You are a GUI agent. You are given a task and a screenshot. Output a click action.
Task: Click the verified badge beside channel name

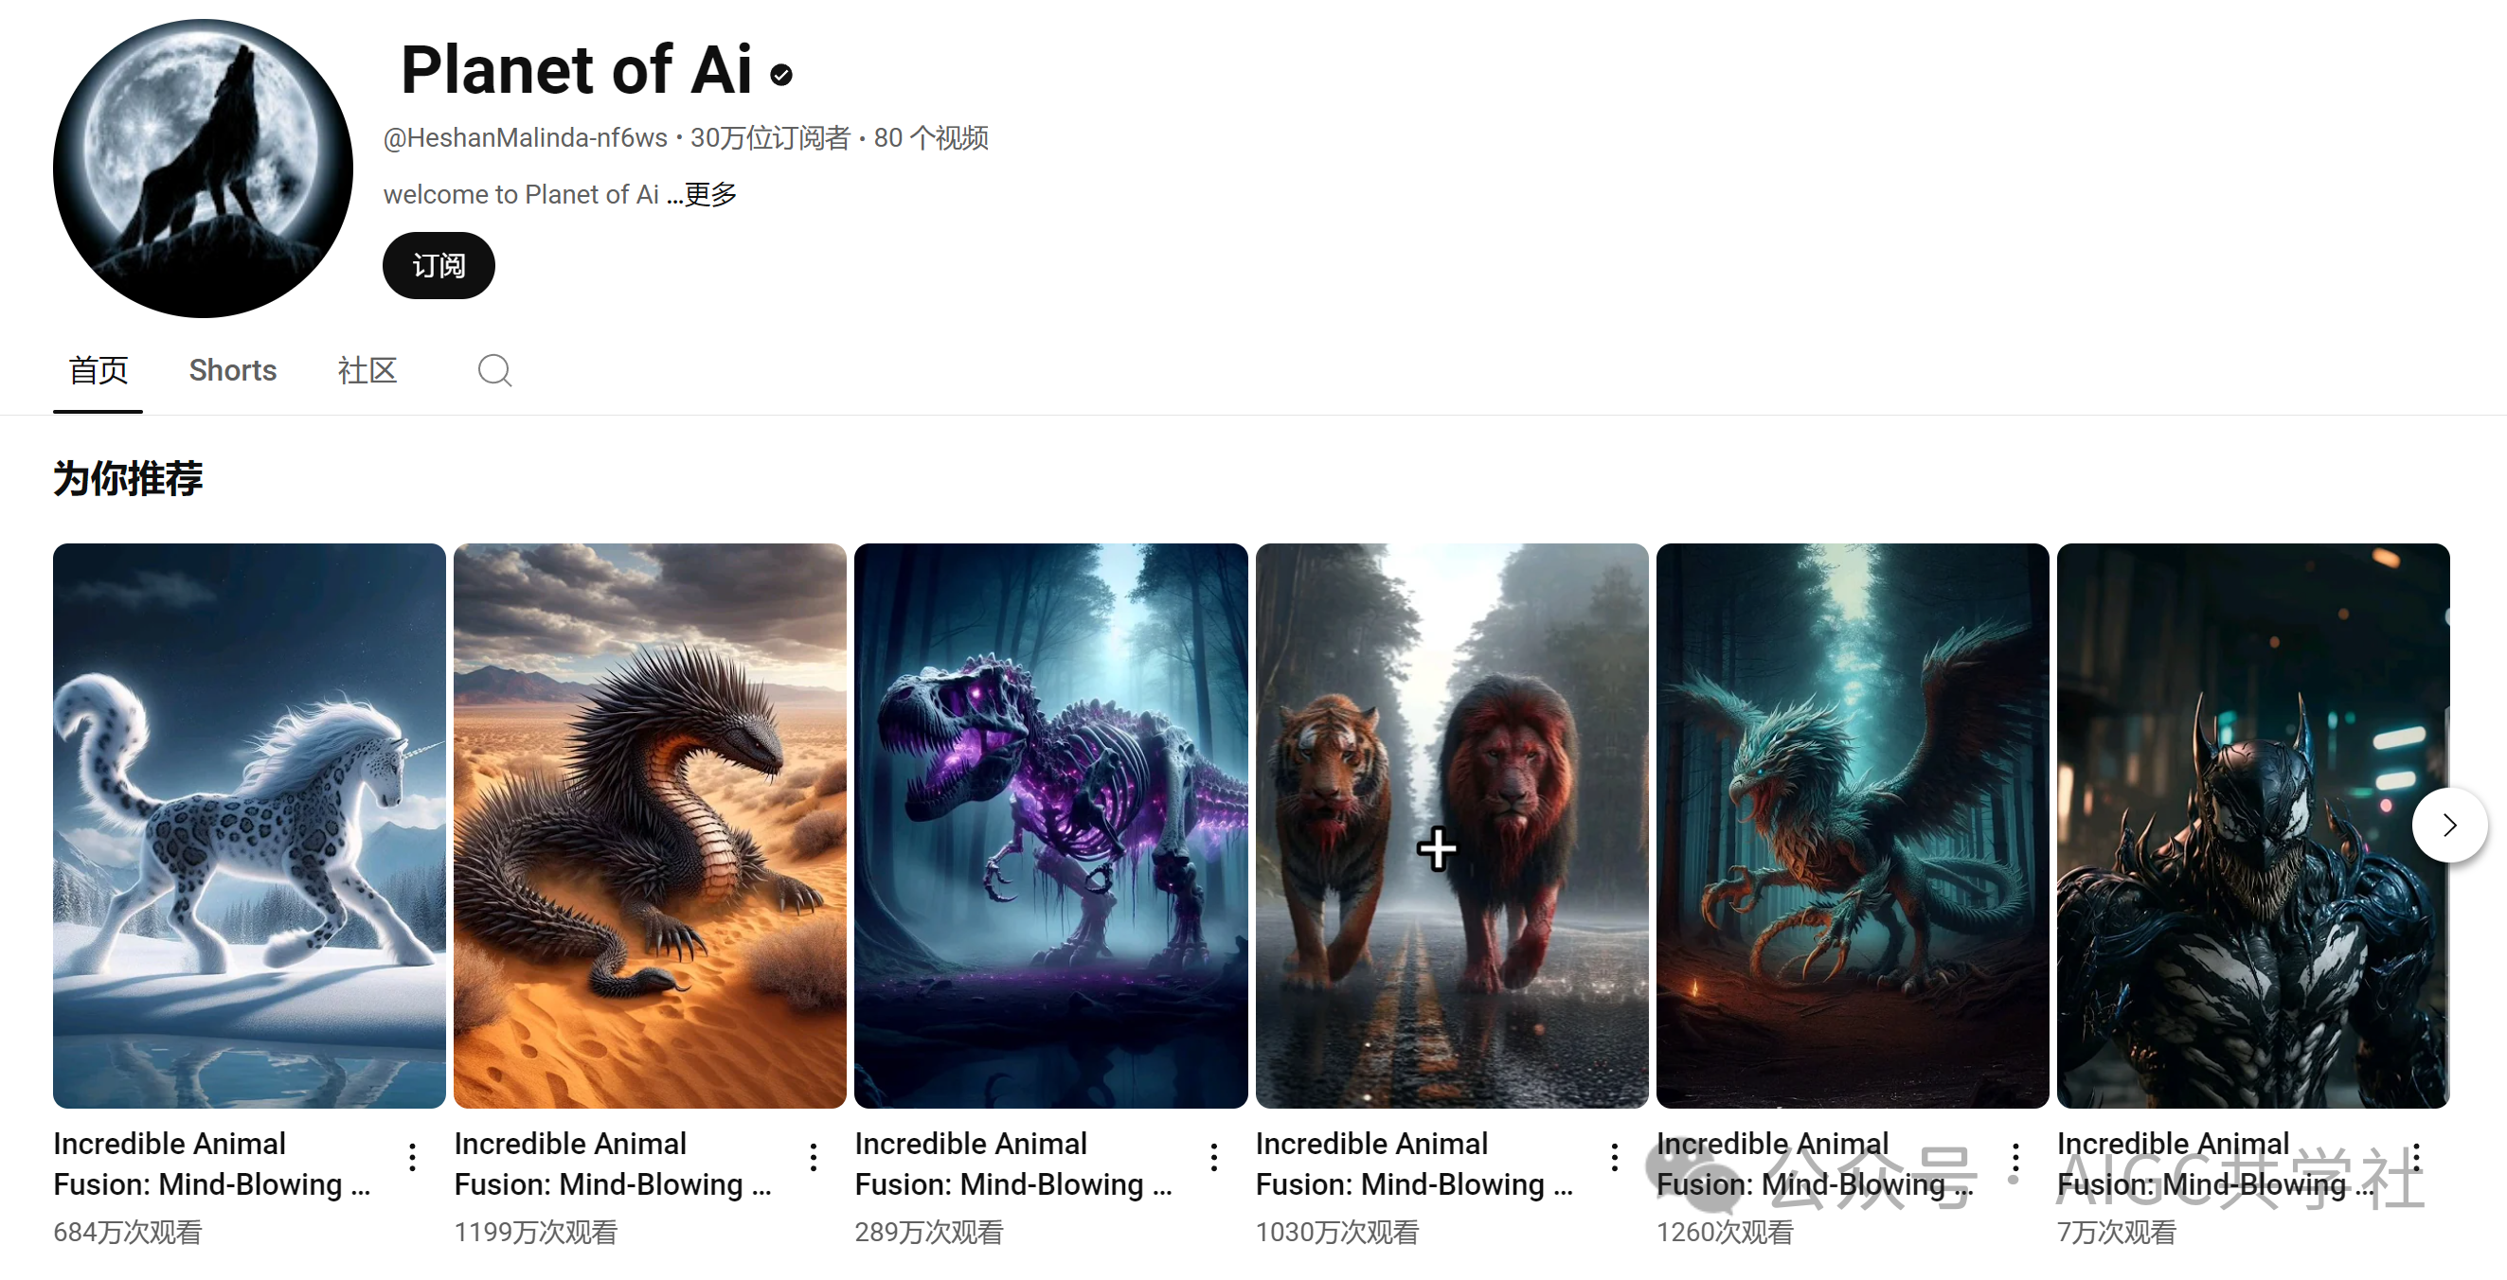point(781,75)
